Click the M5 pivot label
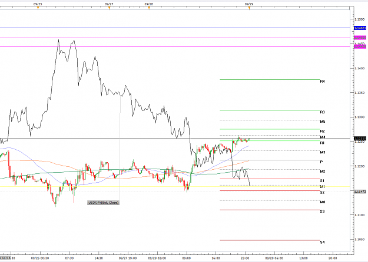Image resolution: width=368 pixels, height=262 pixels. click(323, 122)
